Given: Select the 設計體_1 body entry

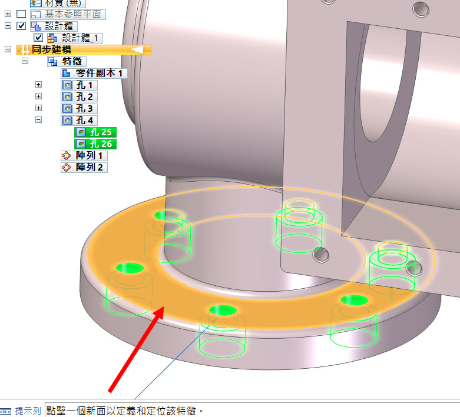Looking at the screenshot, I should (75, 38).
